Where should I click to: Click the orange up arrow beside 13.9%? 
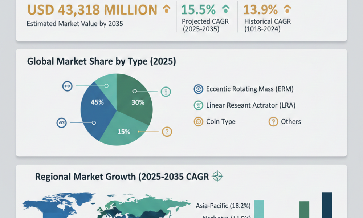click(x=287, y=9)
